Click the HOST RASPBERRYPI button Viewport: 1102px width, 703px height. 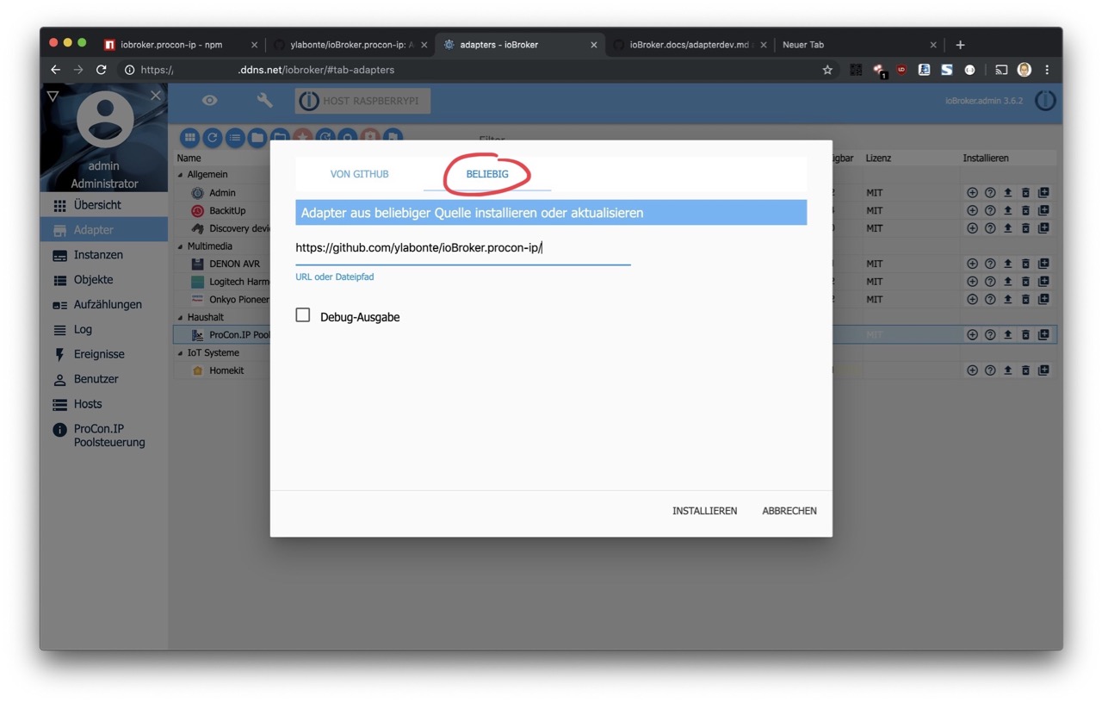click(x=362, y=101)
